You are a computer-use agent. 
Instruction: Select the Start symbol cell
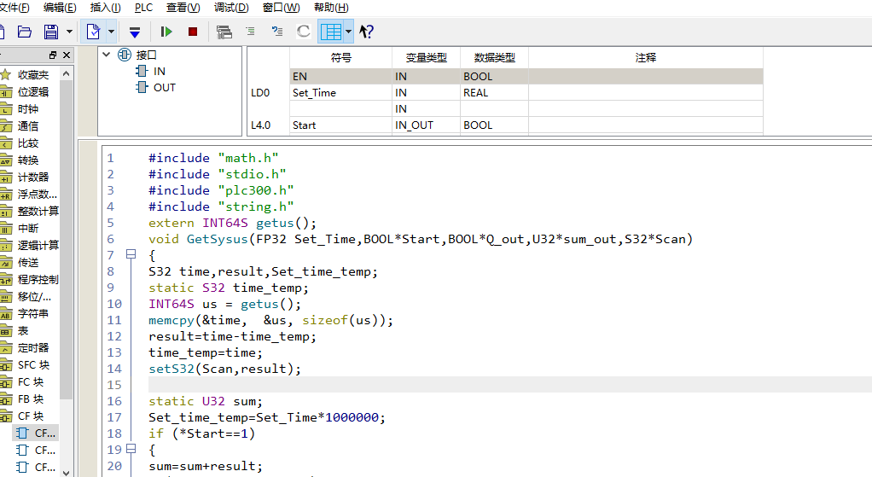[x=341, y=125]
